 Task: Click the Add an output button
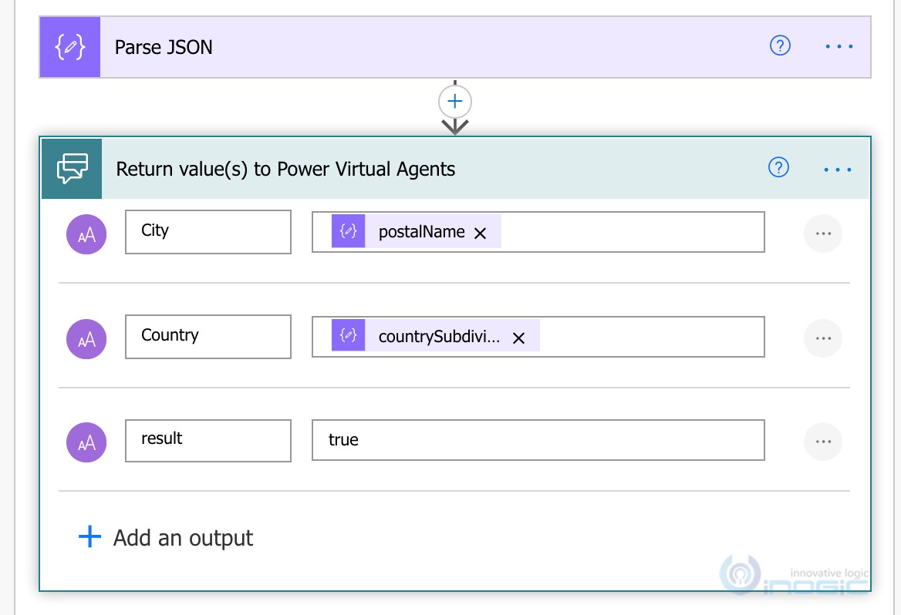tap(167, 537)
